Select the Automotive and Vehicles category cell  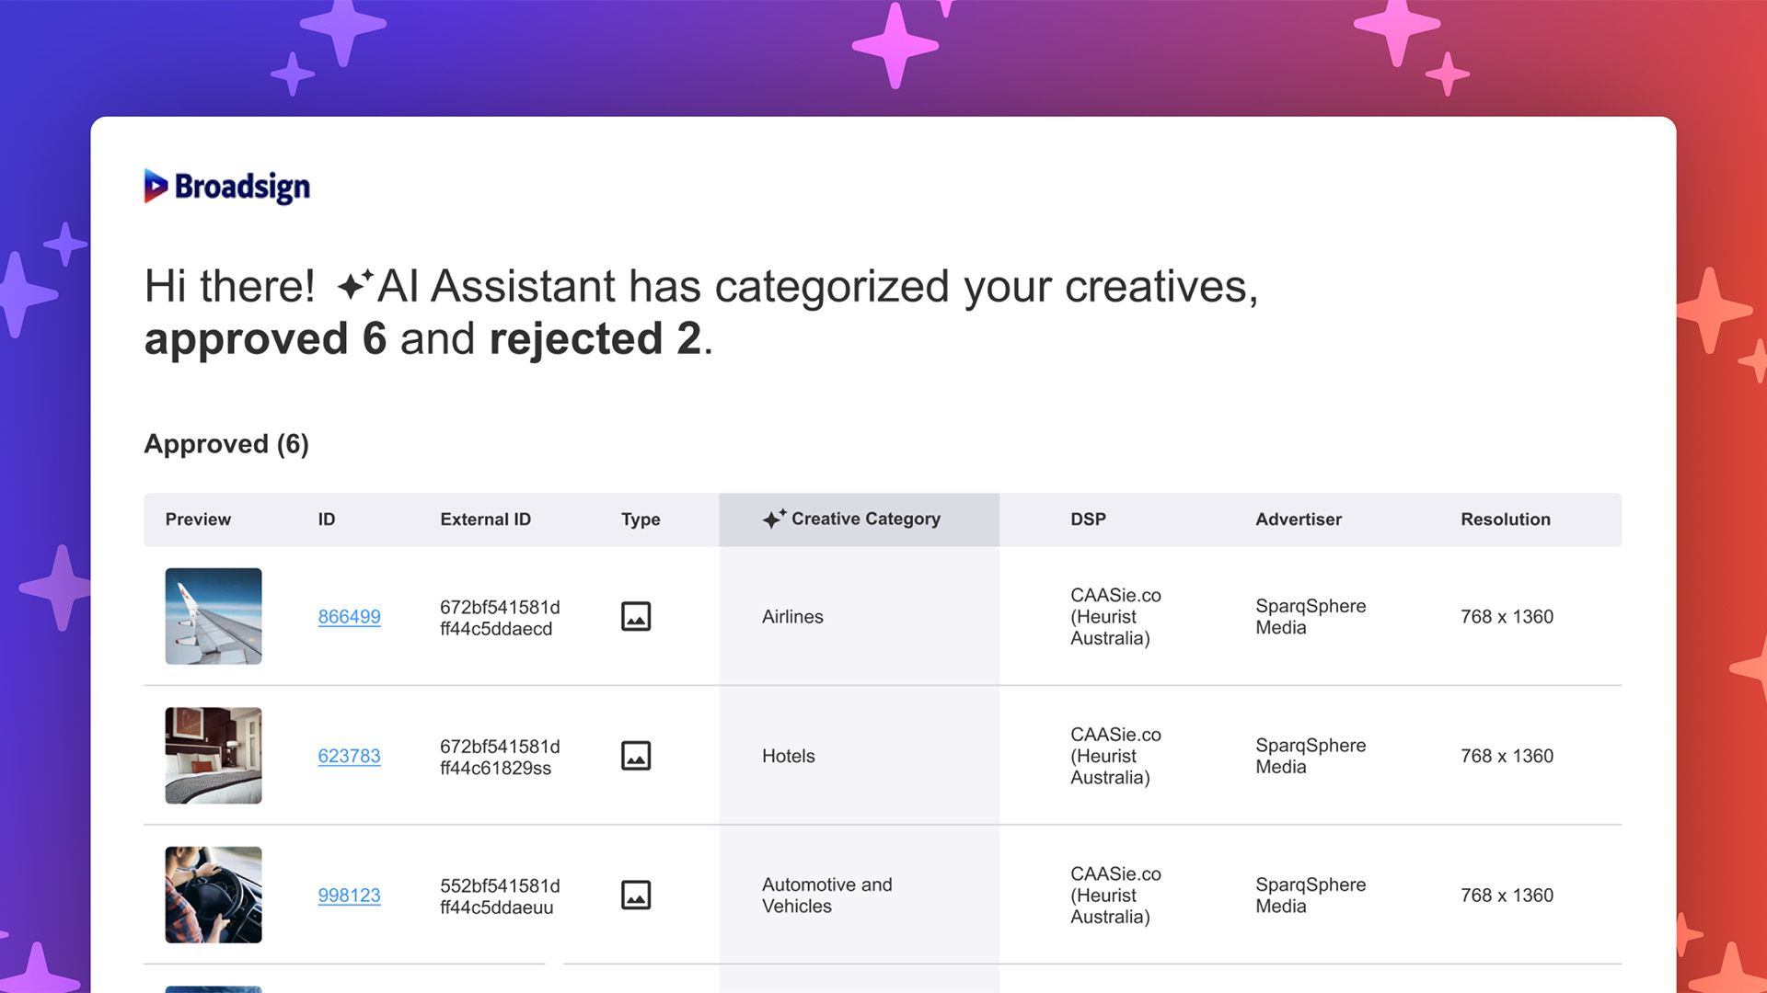(x=860, y=895)
